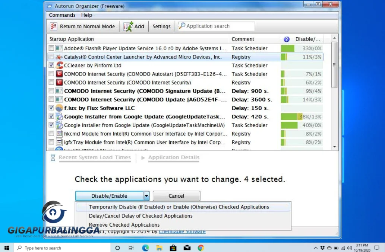Click the Catalyst Control Center Launcher icon
This screenshot has width=385, height=252.
[59, 57]
